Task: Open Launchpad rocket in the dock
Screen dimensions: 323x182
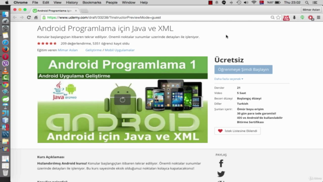Action: 6,21
